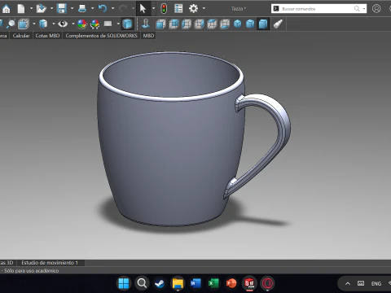Open File Explorer from the taskbar
Screen dimensions: 391x293
[x=178, y=283]
